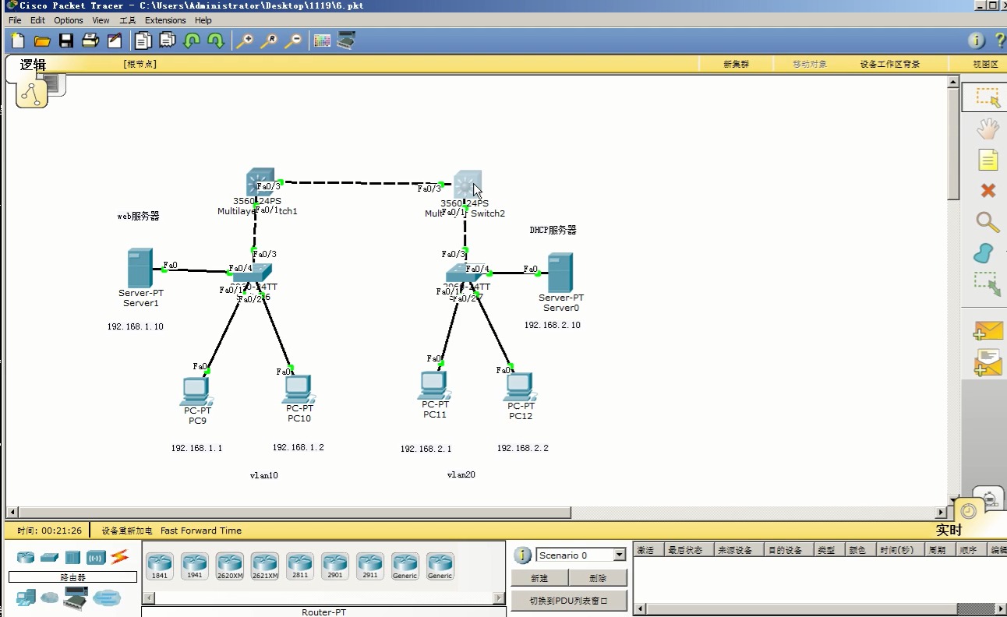The image size is (1007, 617).
Task: Open the custom devices dialog icon
Action: (346, 41)
